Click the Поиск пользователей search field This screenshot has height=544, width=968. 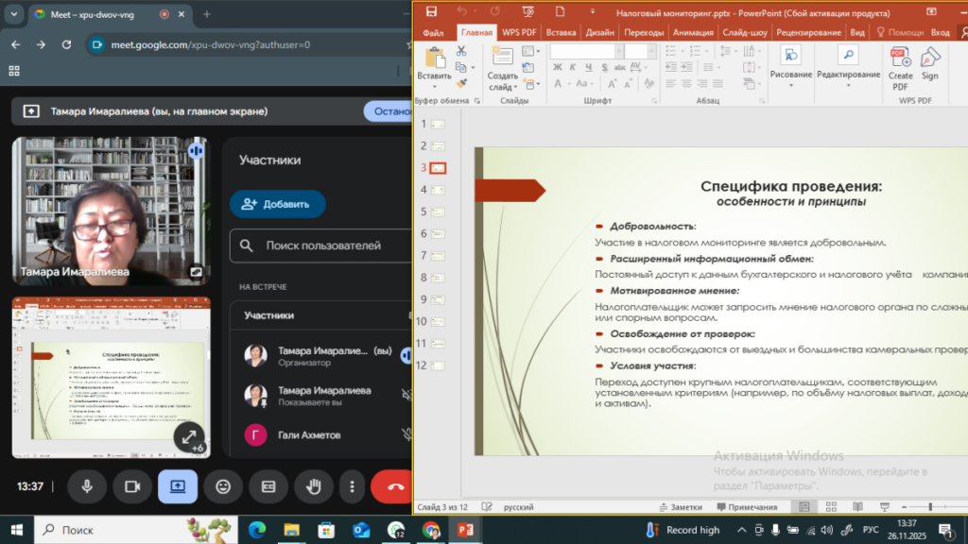[321, 246]
